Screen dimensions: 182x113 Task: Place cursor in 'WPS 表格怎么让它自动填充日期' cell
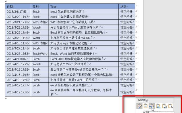click(x=84, y=22)
